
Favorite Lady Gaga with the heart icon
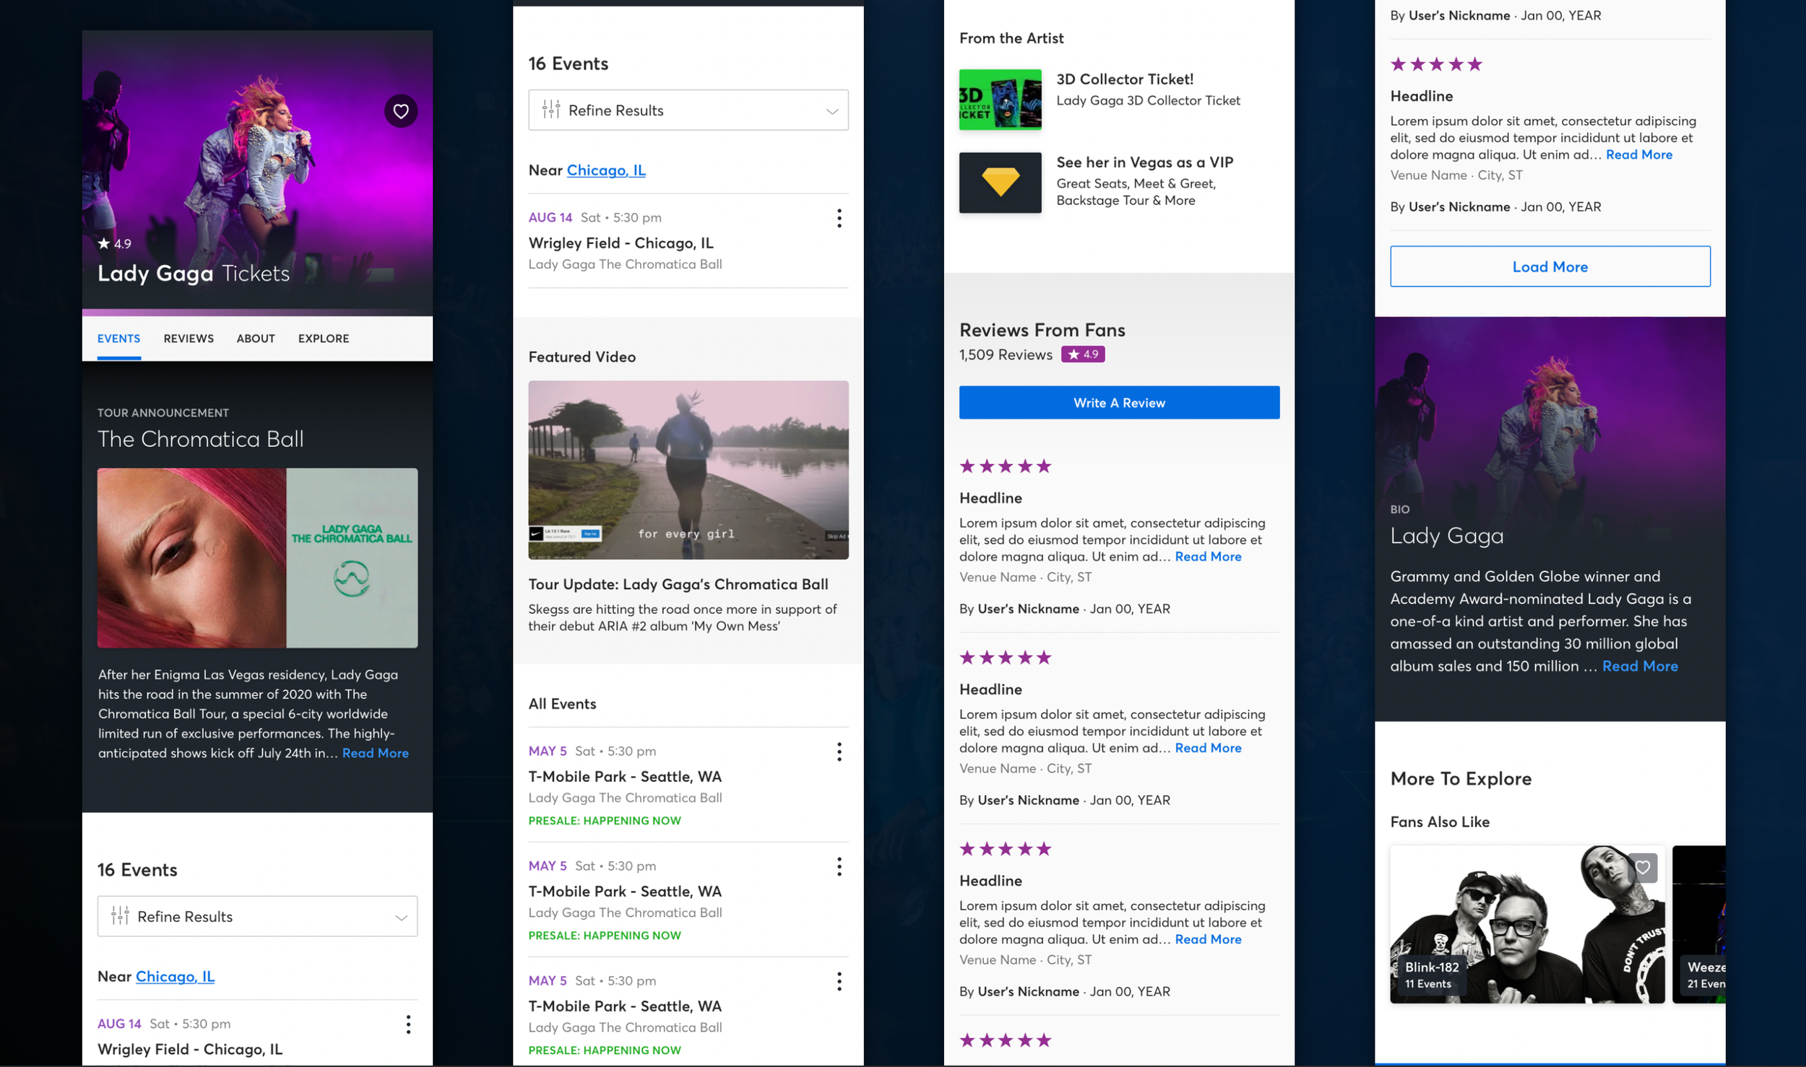click(401, 111)
